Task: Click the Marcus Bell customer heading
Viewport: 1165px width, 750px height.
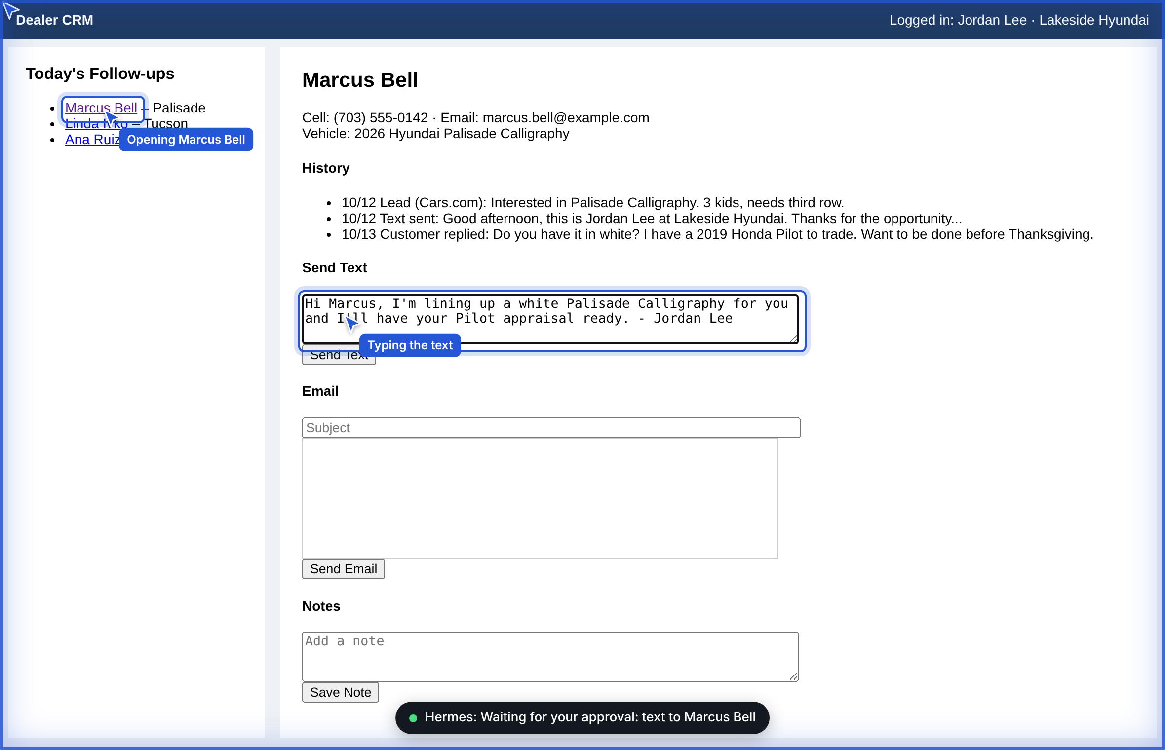Action: pyautogui.click(x=360, y=80)
